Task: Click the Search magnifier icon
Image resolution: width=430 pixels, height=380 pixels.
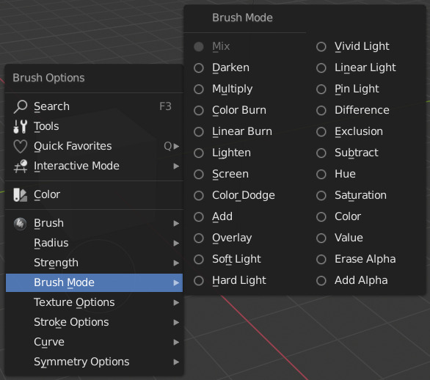Action: click(21, 106)
